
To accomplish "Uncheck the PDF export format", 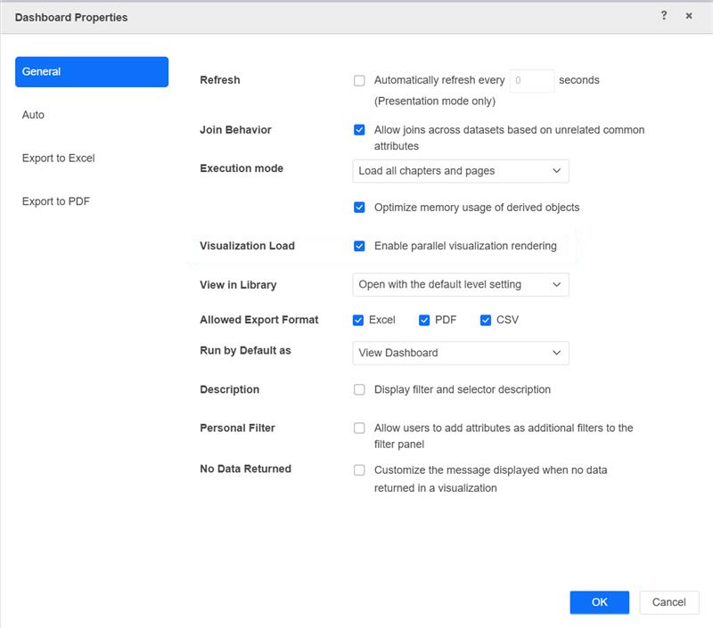I will tap(425, 320).
